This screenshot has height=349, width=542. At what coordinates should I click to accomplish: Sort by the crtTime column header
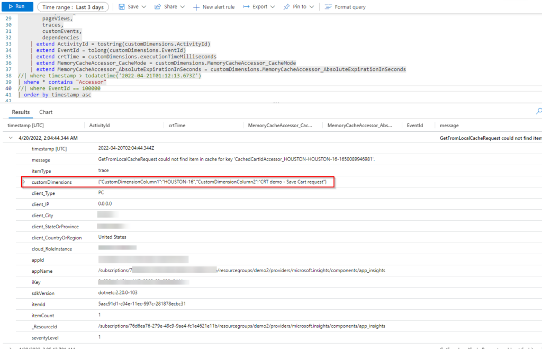177,126
